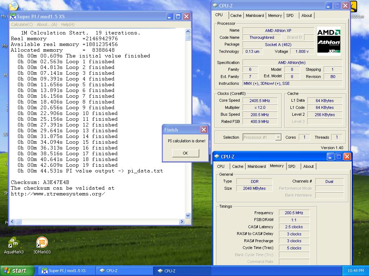This screenshot has height=276, width=369.
Task: Minimize the Super PI window
Action: tap(170, 17)
